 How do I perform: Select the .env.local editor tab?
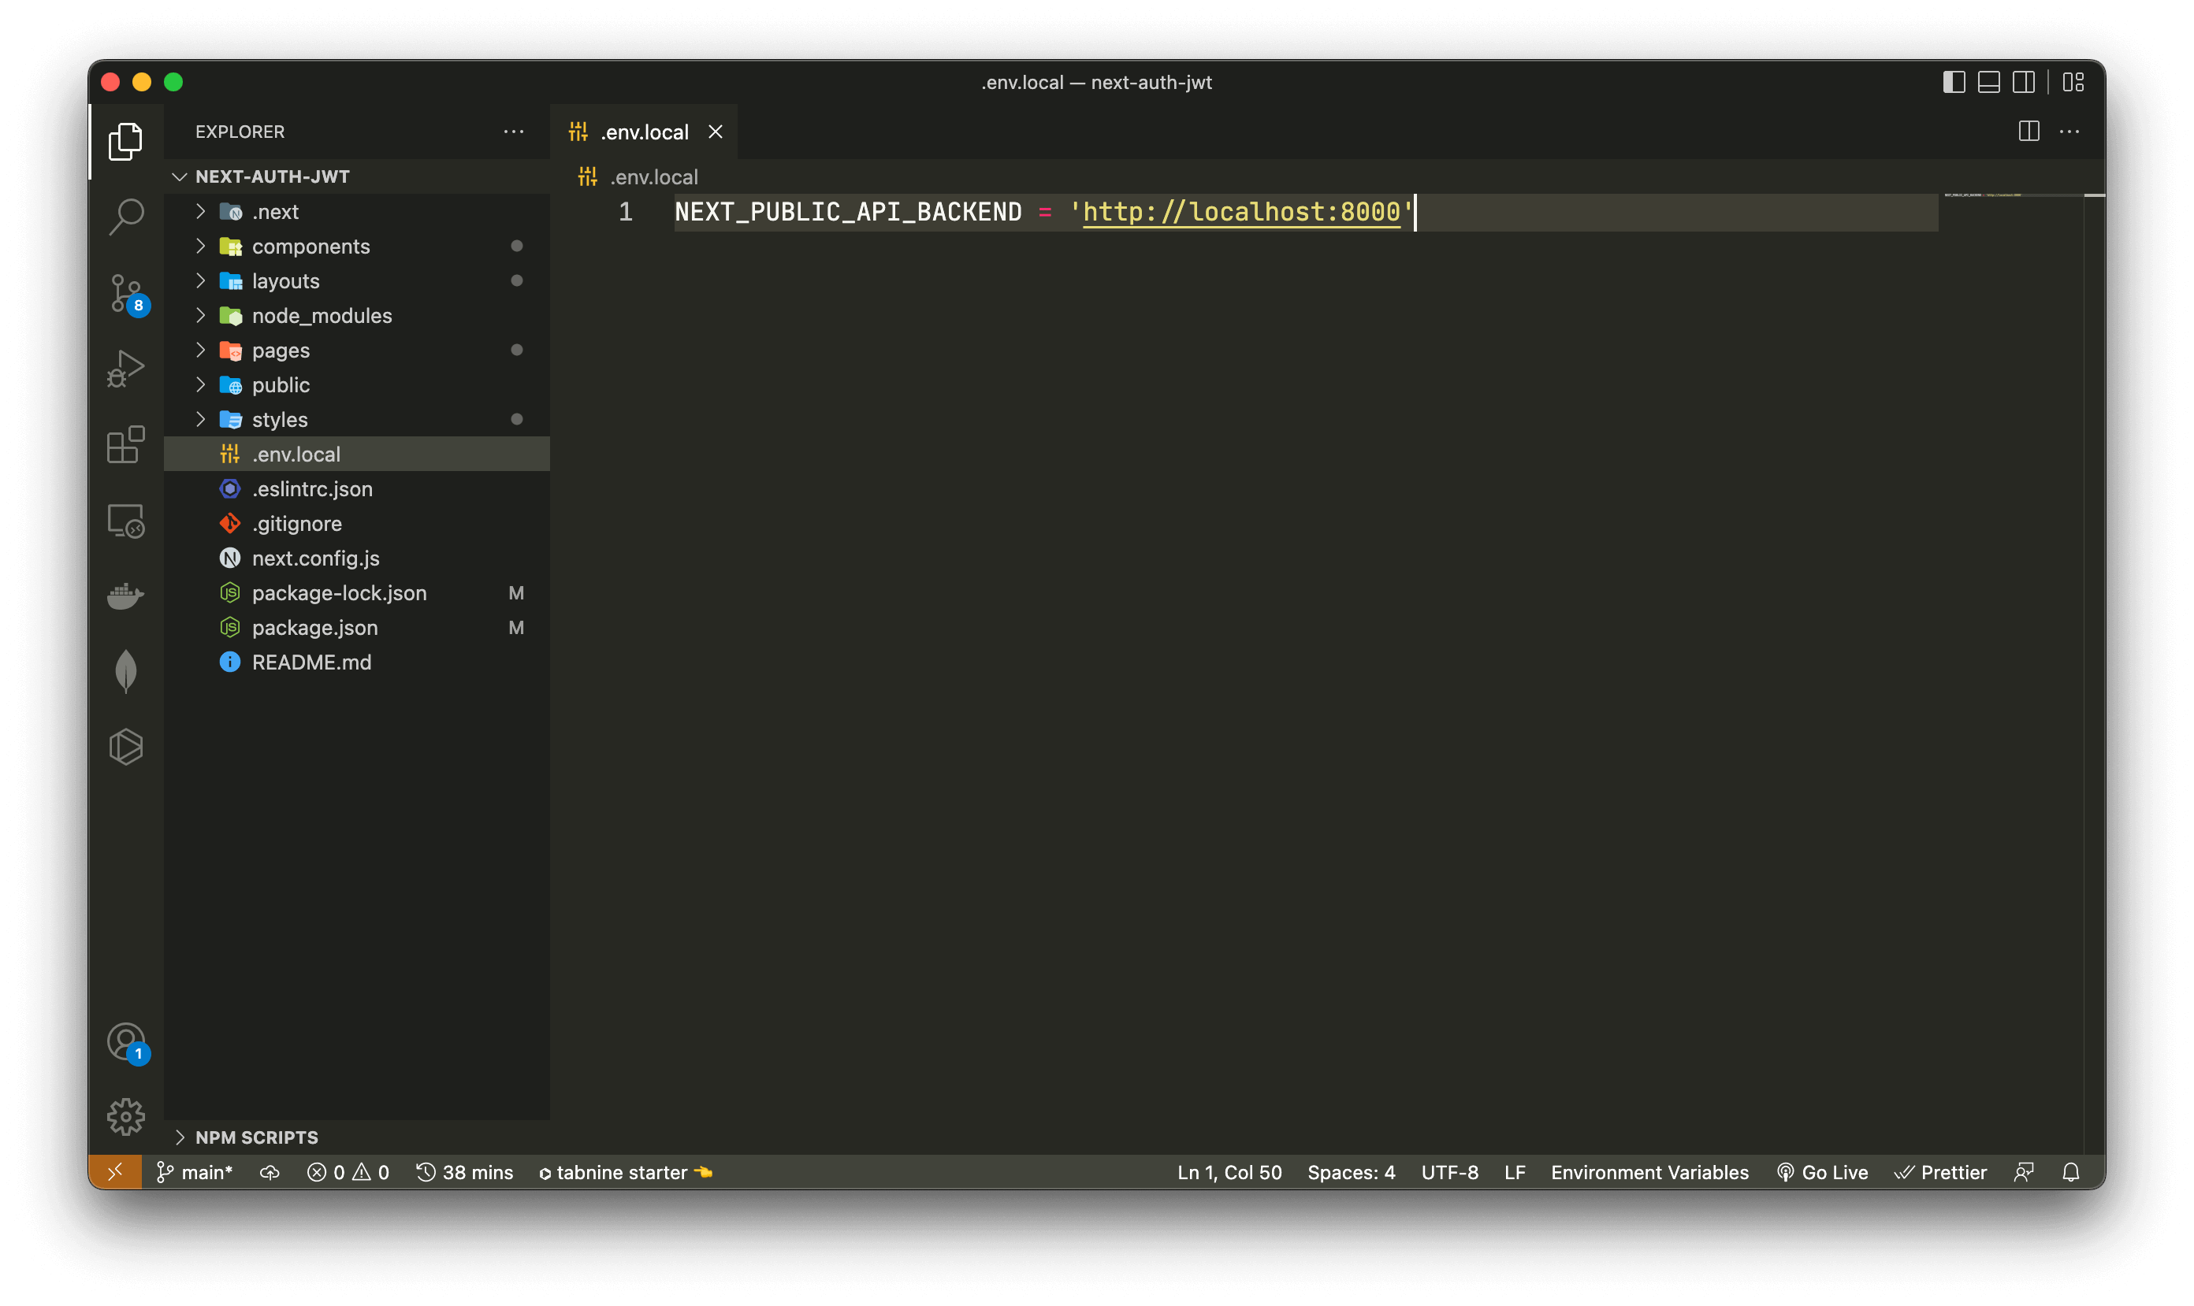(x=644, y=132)
